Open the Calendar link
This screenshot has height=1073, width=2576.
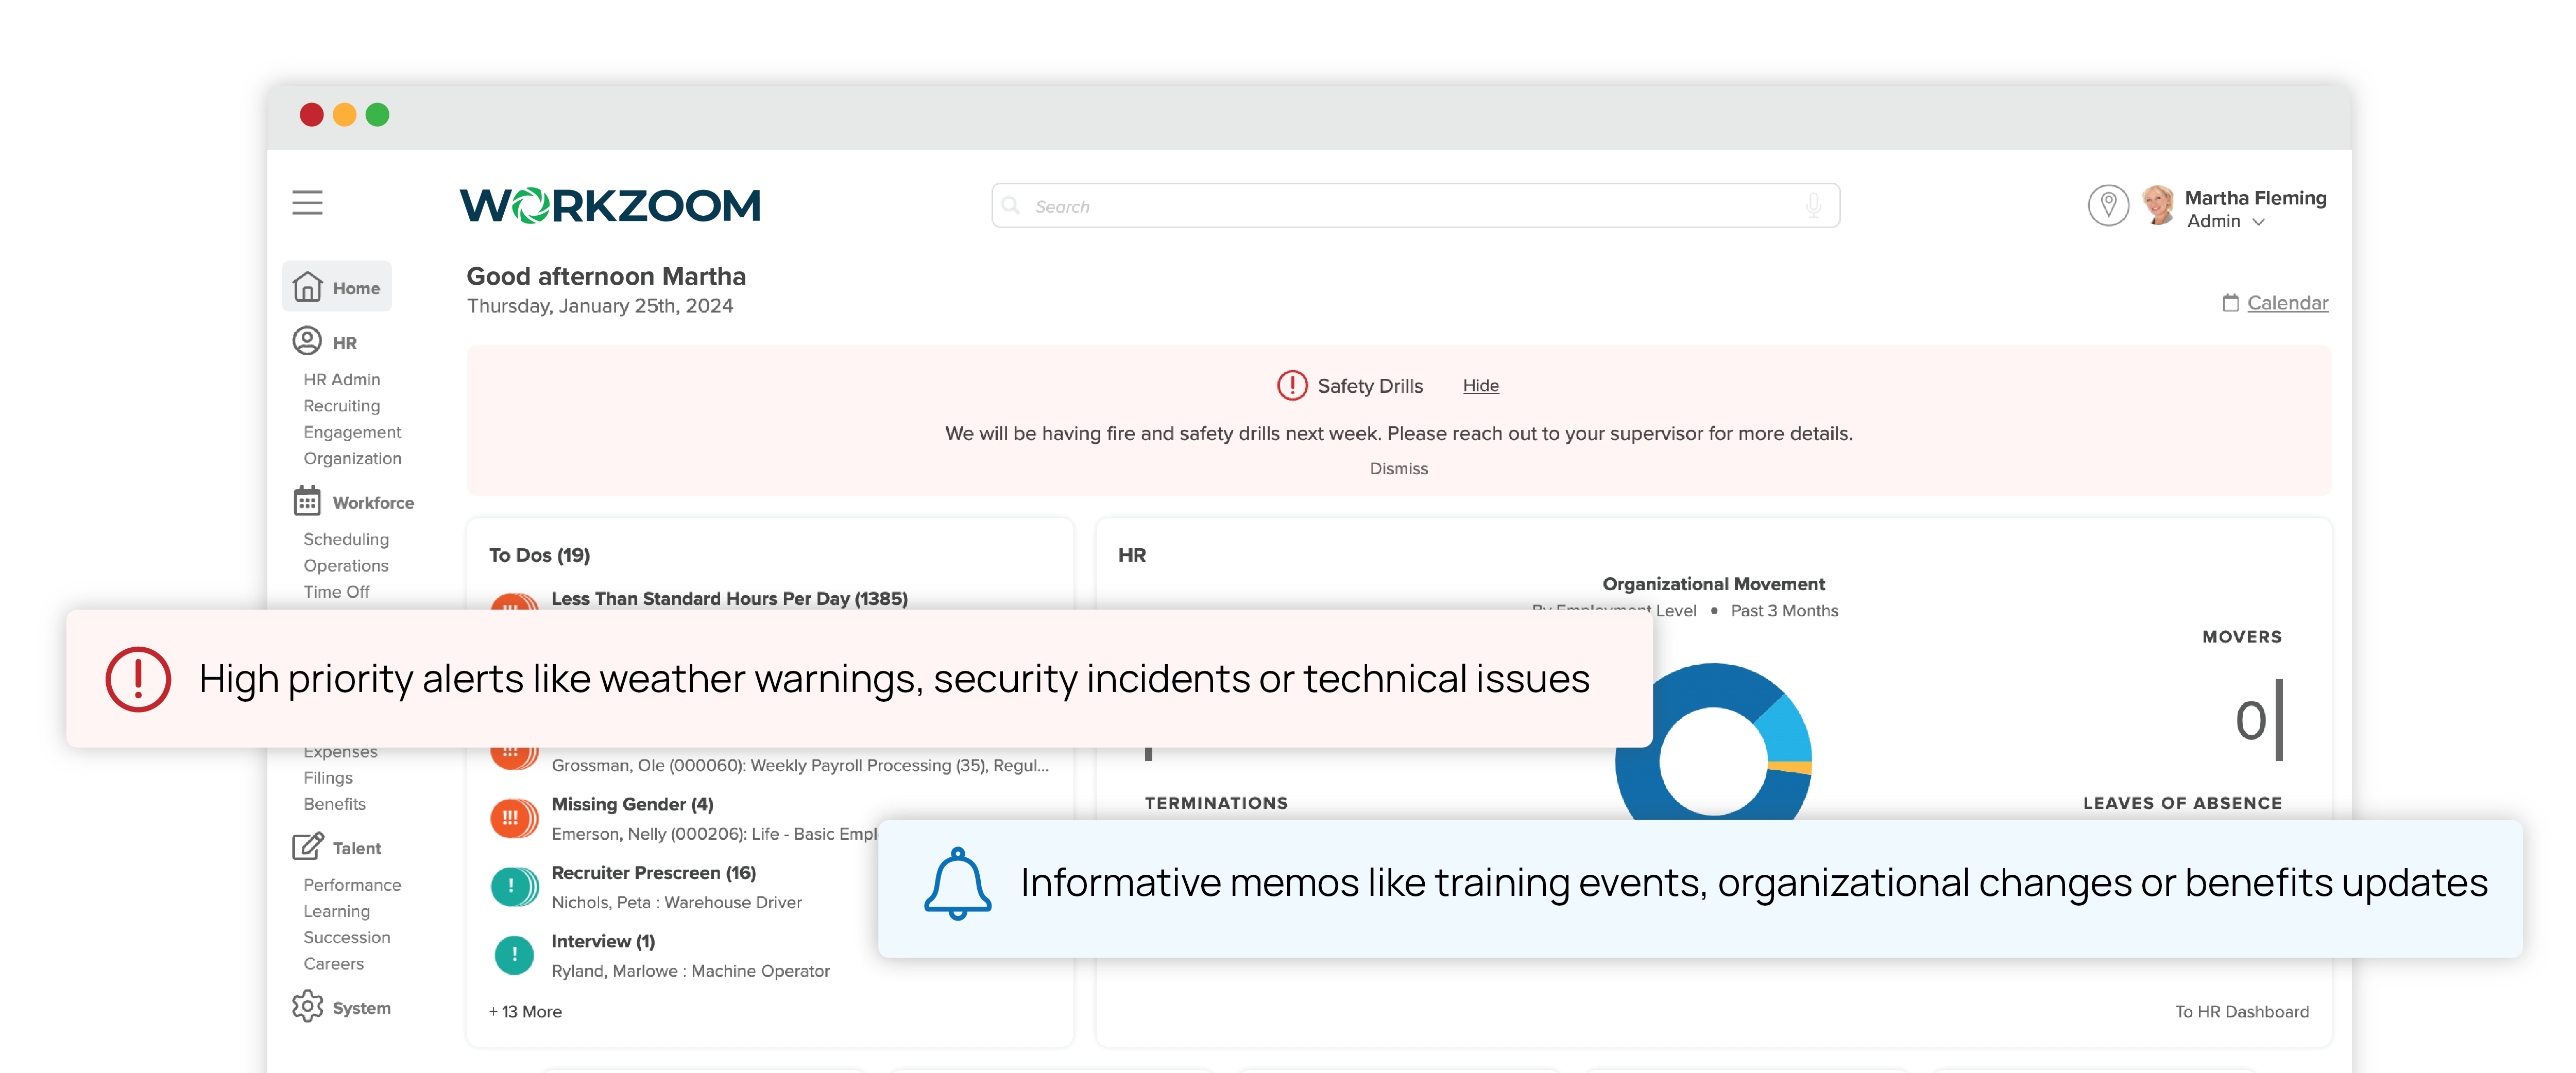2287,303
